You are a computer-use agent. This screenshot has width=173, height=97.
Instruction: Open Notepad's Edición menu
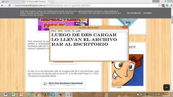60,31
